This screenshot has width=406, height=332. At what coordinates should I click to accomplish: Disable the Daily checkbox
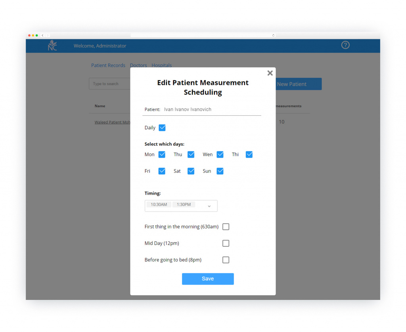(x=162, y=128)
